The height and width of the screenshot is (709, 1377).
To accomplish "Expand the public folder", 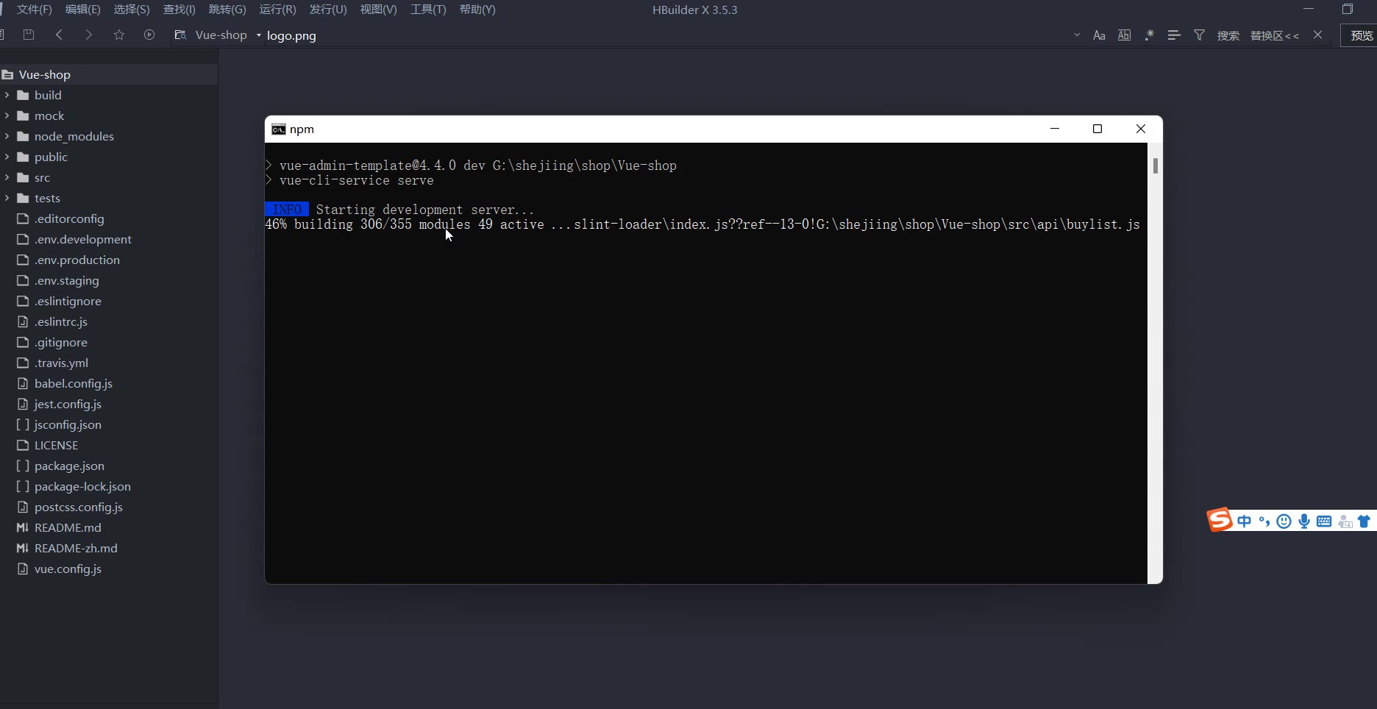I will tap(7, 157).
